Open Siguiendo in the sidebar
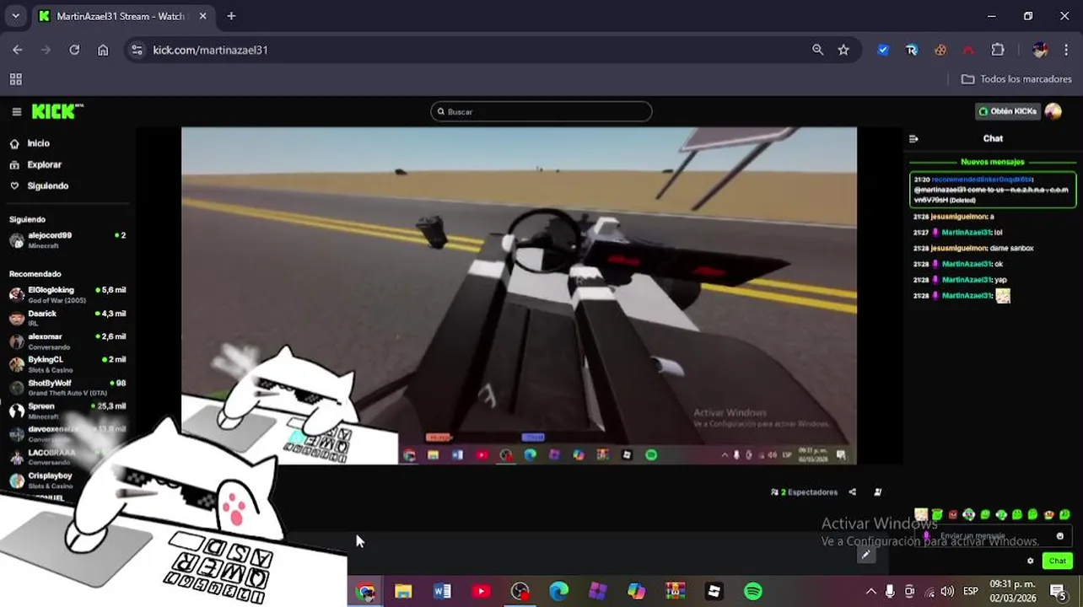Screen dimensions: 1083x607 click(47, 185)
